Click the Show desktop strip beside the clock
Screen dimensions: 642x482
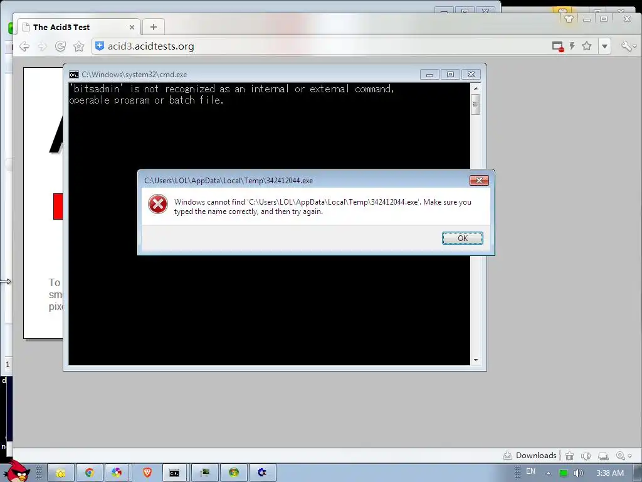click(638, 473)
